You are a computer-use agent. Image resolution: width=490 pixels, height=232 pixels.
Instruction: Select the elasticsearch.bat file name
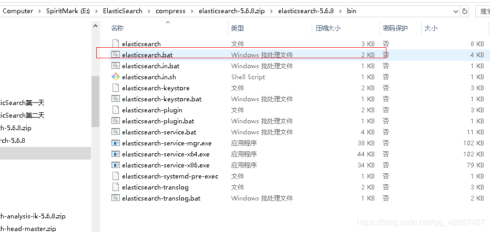[147, 55]
